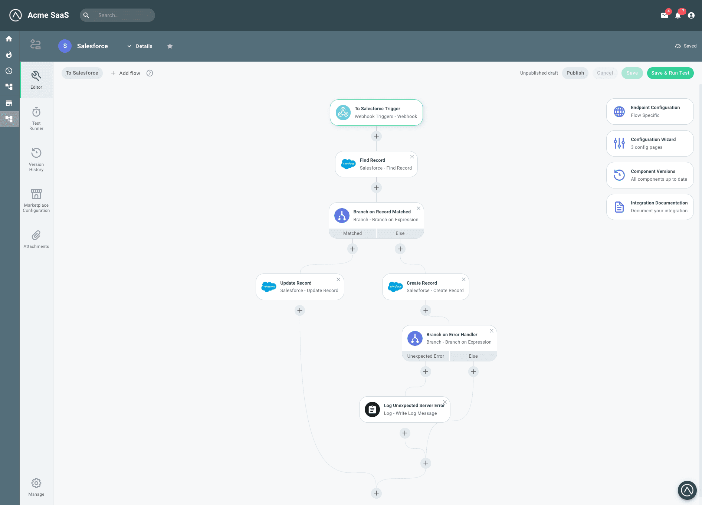Select the To Salesforce Trigger node
The height and width of the screenshot is (505, 702).
376,112
